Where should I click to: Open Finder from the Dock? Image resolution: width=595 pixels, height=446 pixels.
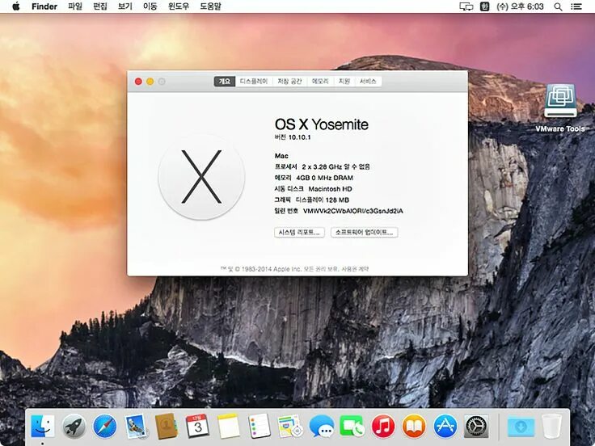point(43,426)
